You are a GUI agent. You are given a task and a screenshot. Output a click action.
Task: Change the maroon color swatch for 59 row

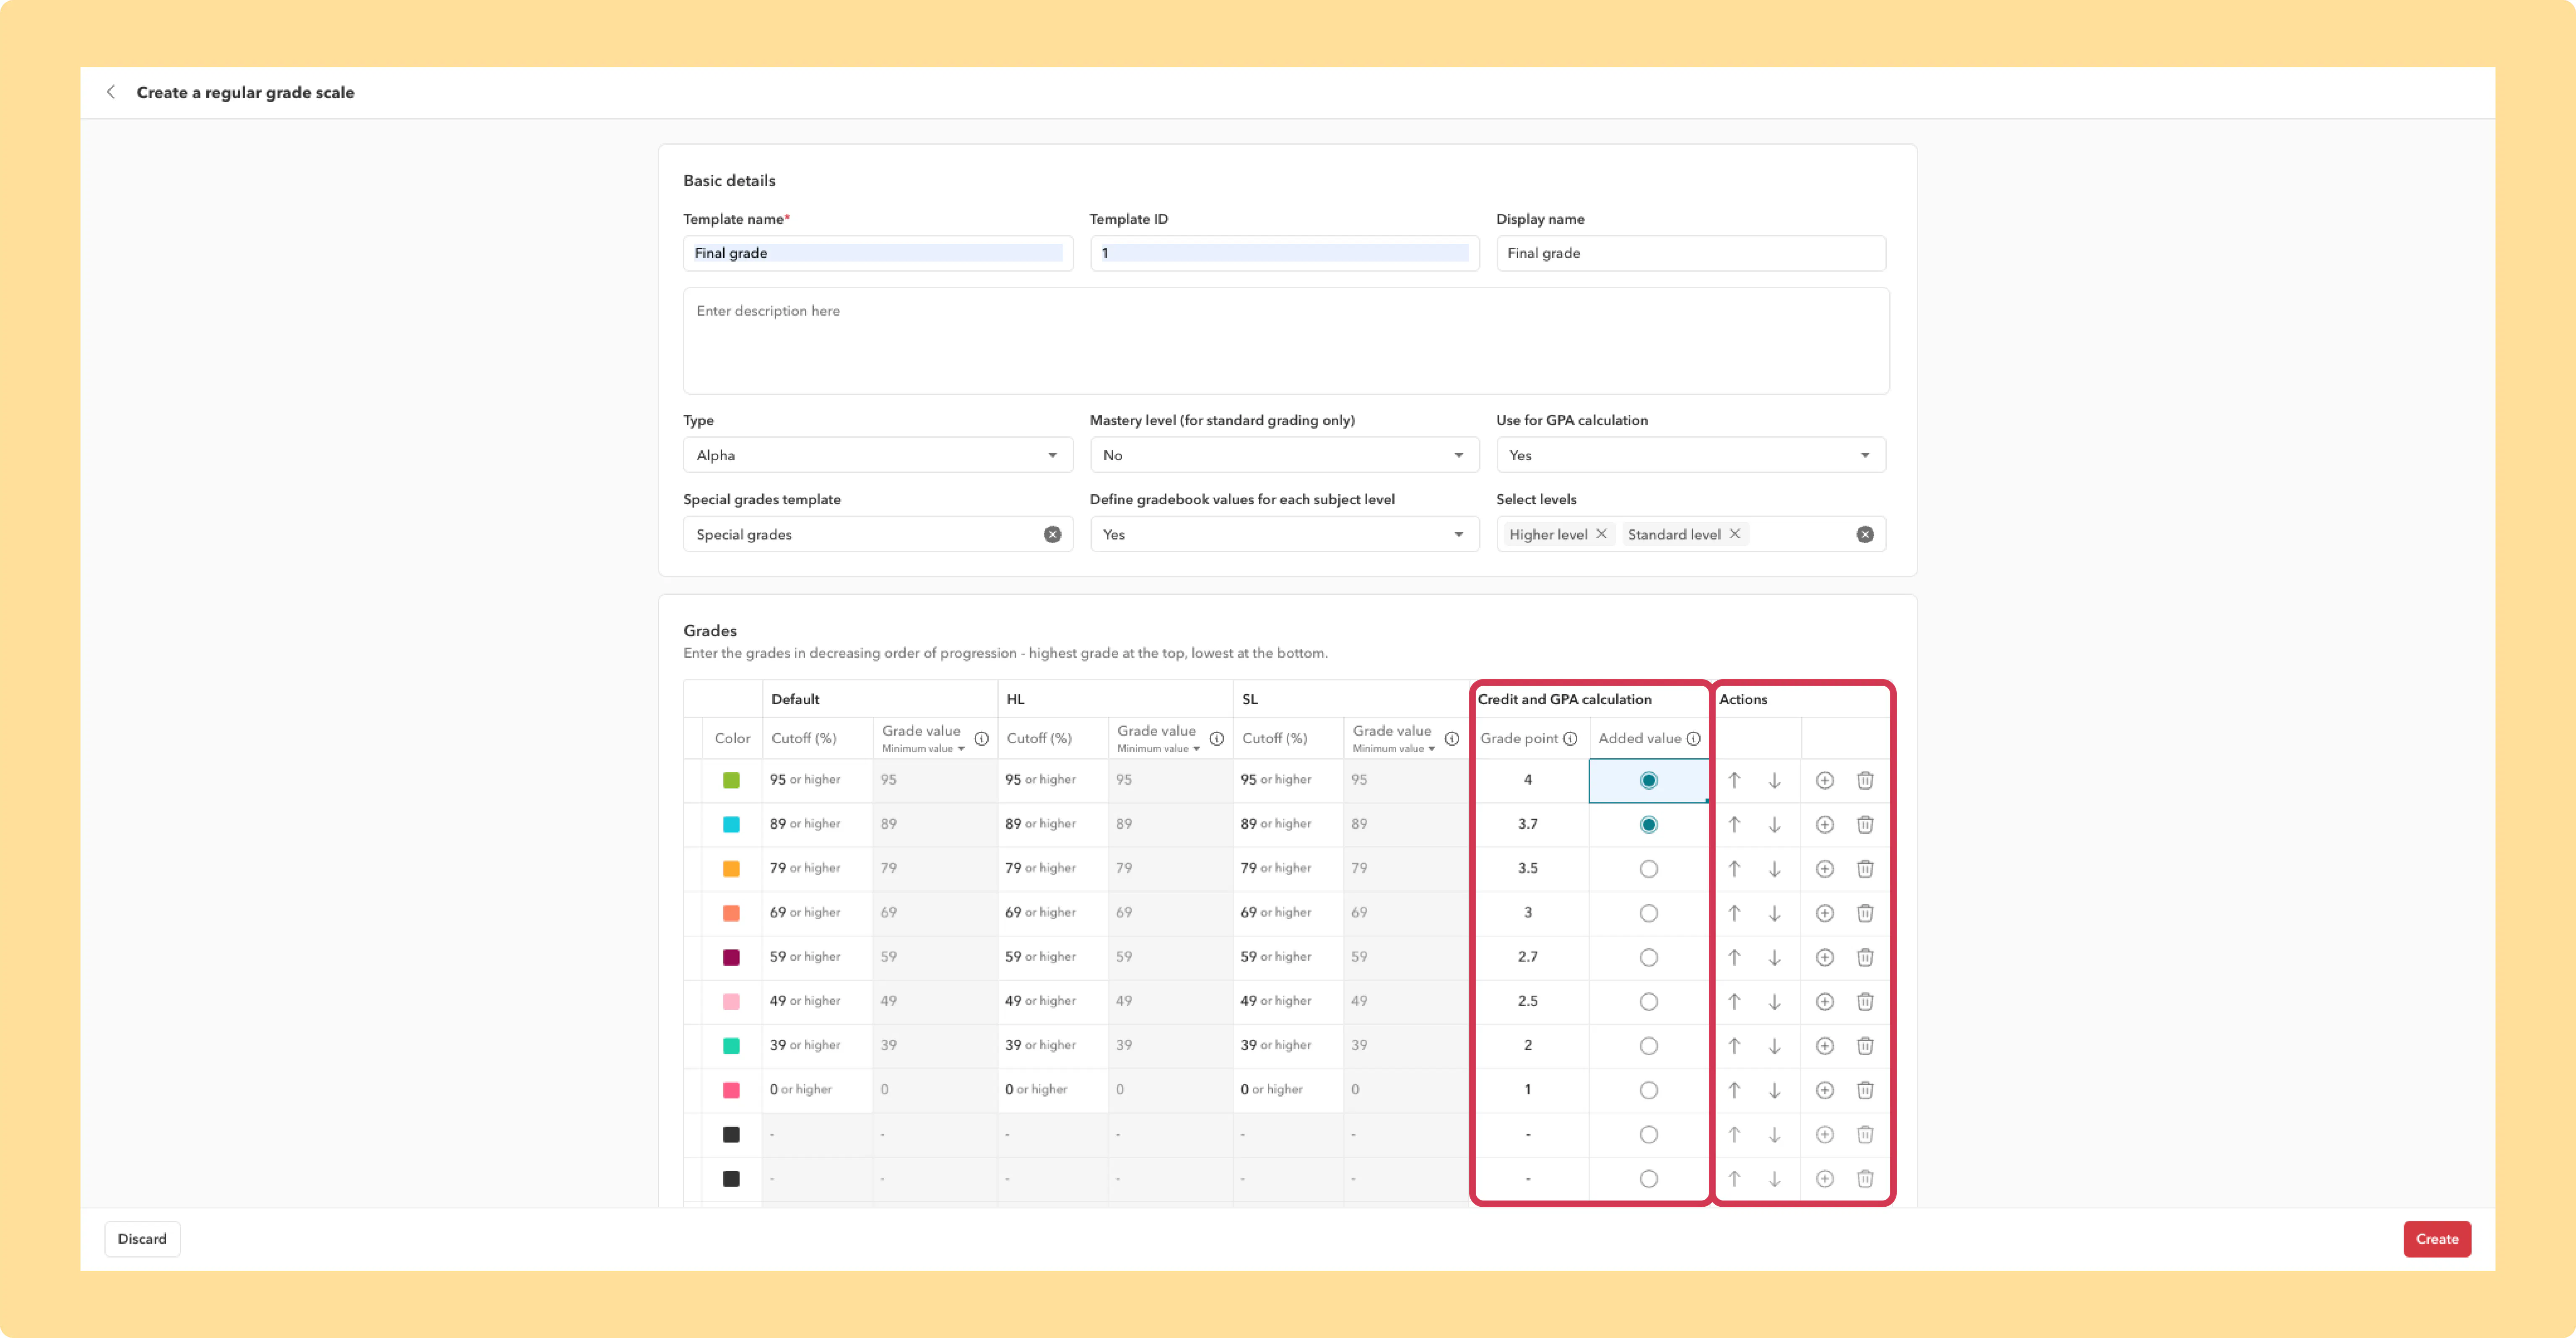tap(731, 957)
